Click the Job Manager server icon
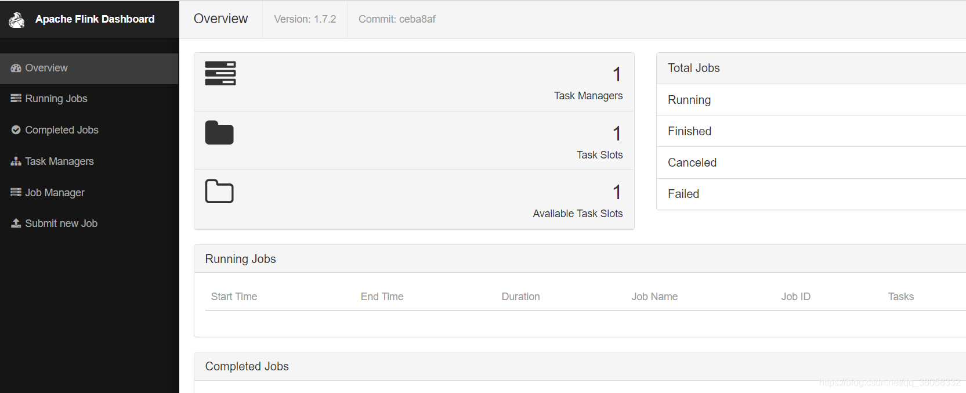The height and width of the screenshot is (393, 966). [x=16, y=192]
